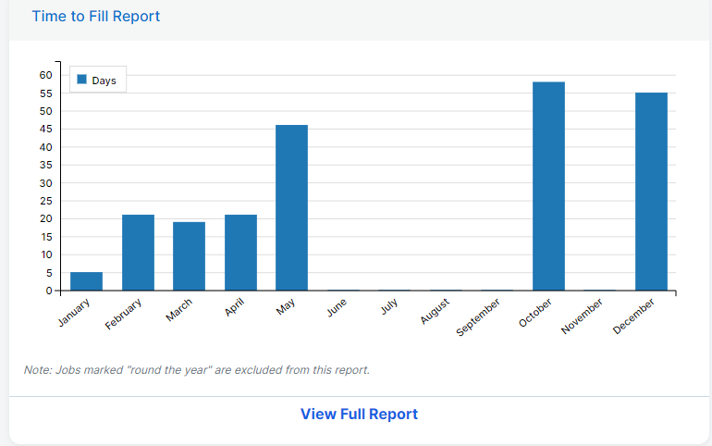Click the June x-axis label
712x446 pixels.
point(338,308)
